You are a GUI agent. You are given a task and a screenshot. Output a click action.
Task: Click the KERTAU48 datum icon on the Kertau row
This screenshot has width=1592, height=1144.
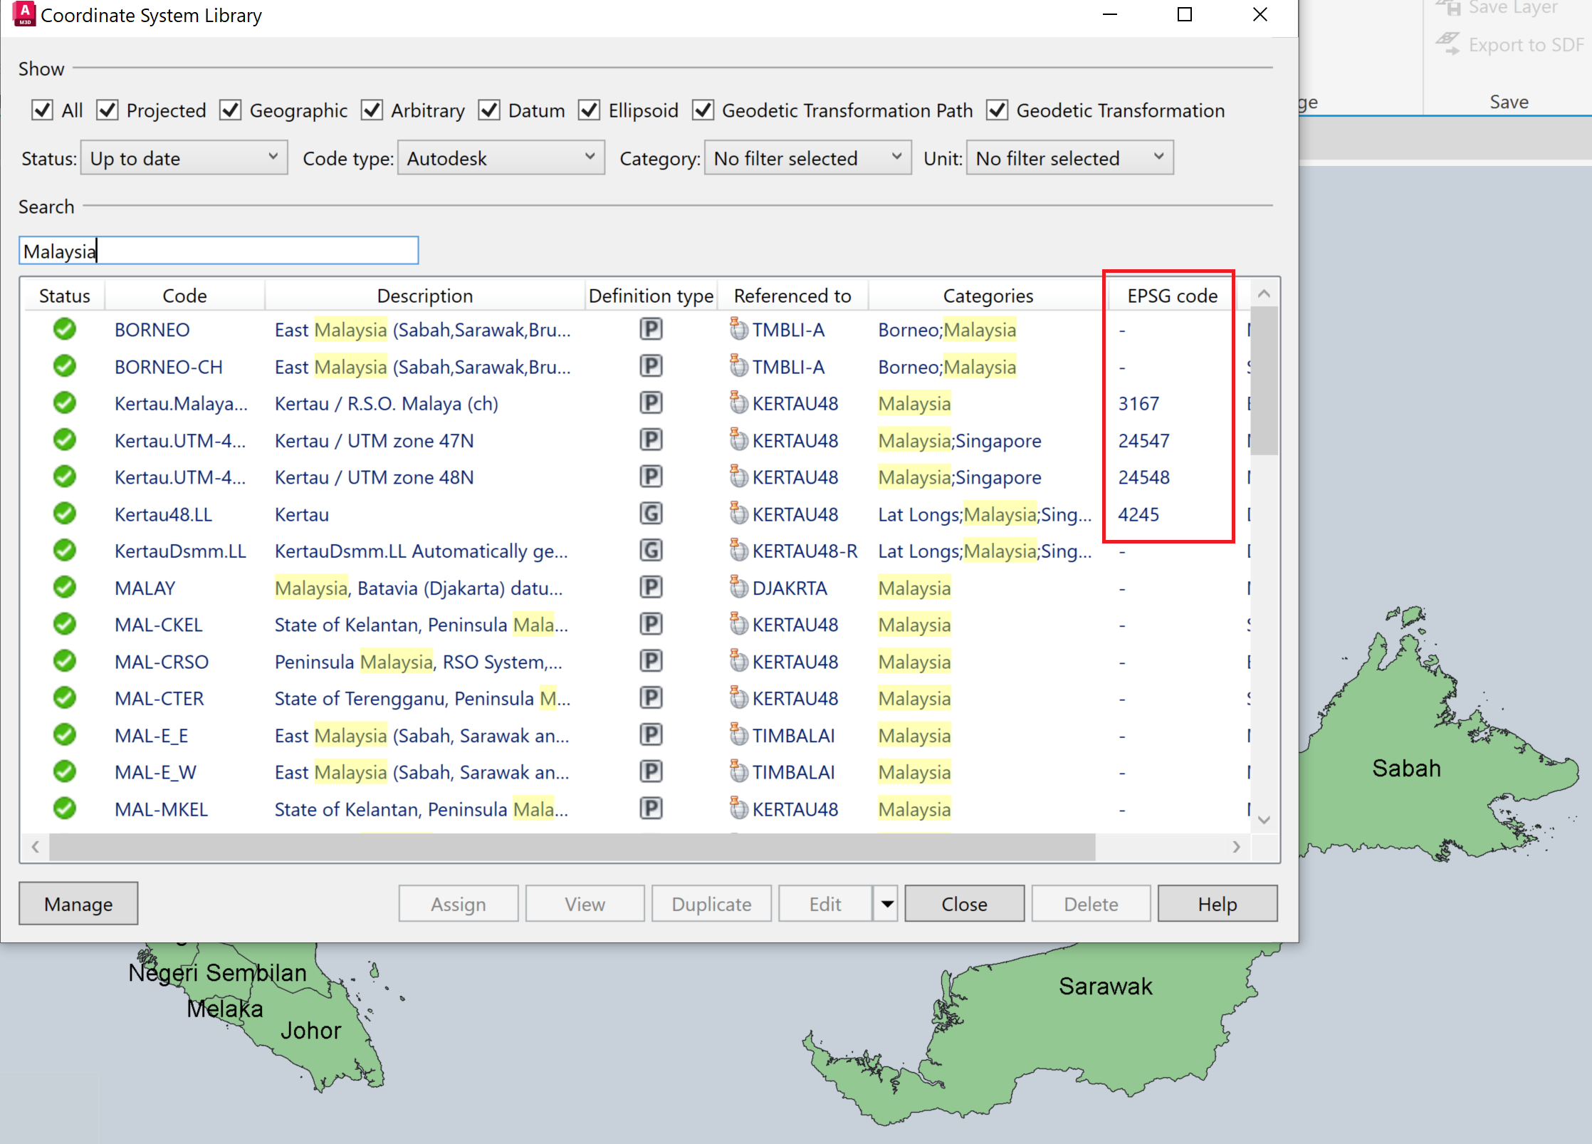pos(738,514)
